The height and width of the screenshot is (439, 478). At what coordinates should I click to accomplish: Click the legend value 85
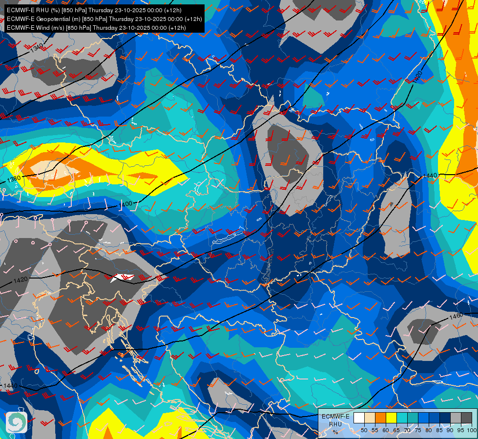pyautogui.click(x=439, y=430)
